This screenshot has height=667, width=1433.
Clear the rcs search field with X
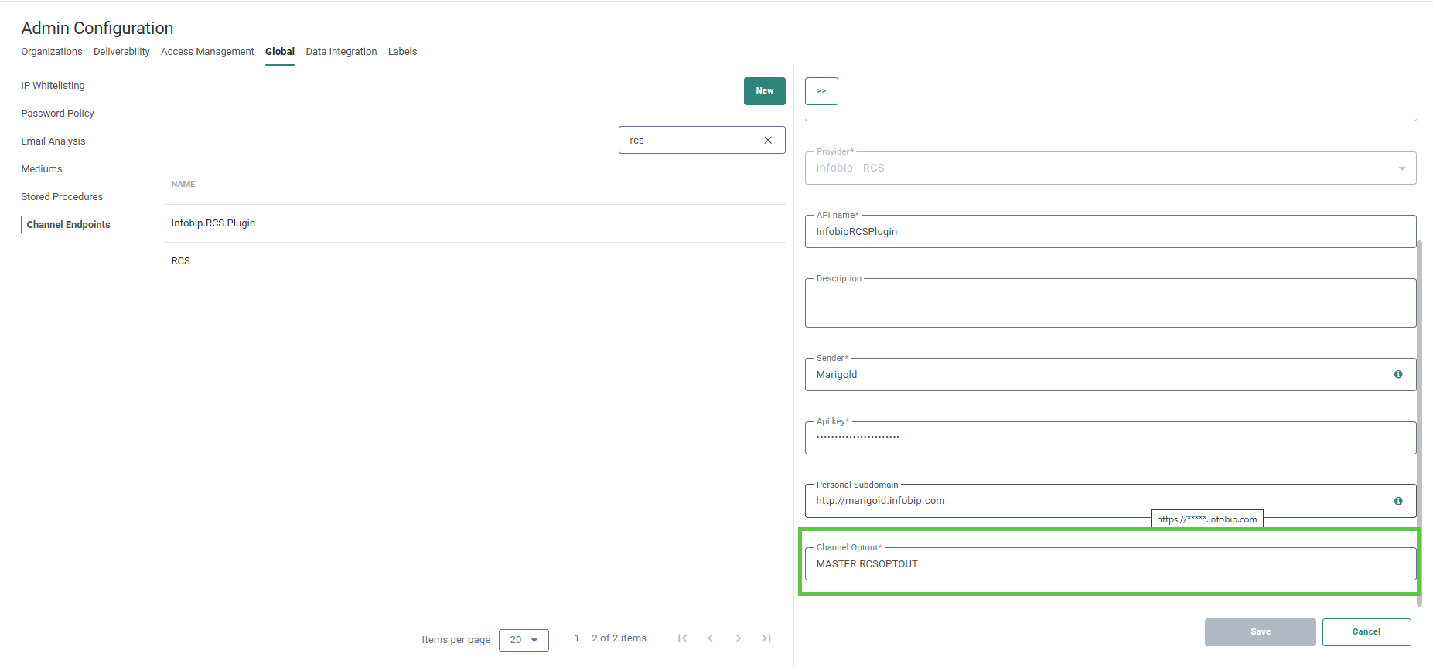click(x=768, y=140)
